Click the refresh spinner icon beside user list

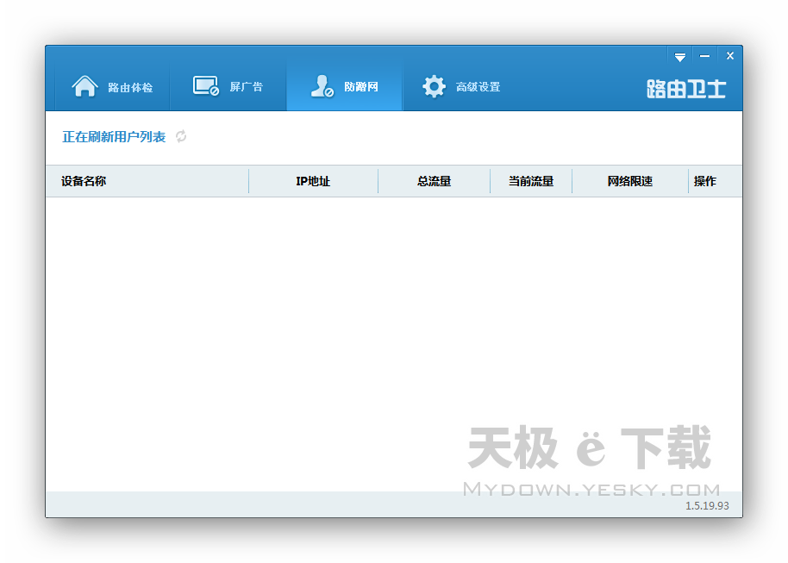tap(181, 136)
